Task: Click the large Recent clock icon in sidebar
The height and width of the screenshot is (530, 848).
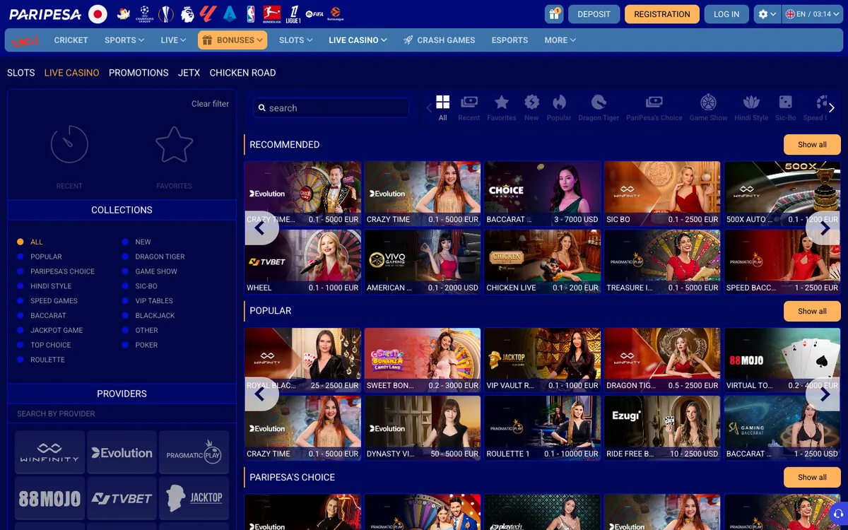Action: tap(69, 144)
